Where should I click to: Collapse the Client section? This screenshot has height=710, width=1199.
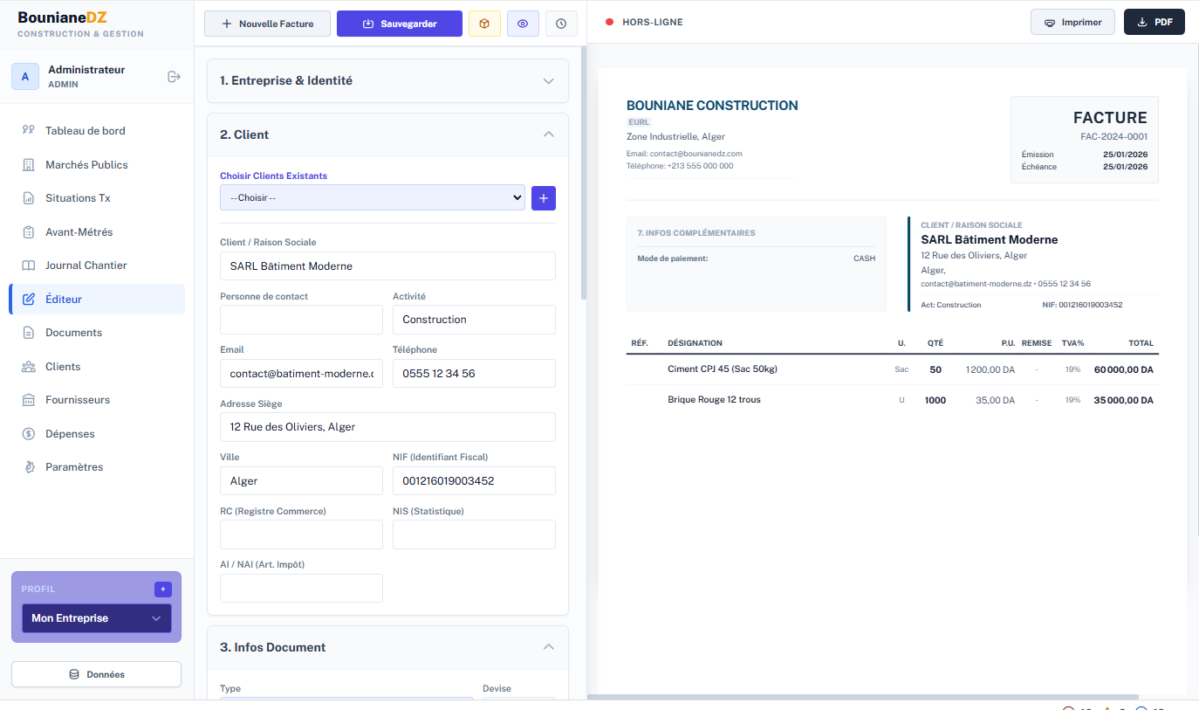[548, 134]
